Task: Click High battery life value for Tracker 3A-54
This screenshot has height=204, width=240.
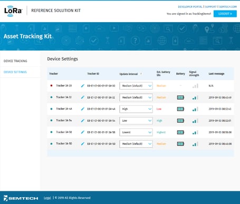Action: 159,121
